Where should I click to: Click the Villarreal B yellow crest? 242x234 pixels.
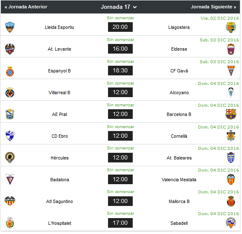[10, 93]
